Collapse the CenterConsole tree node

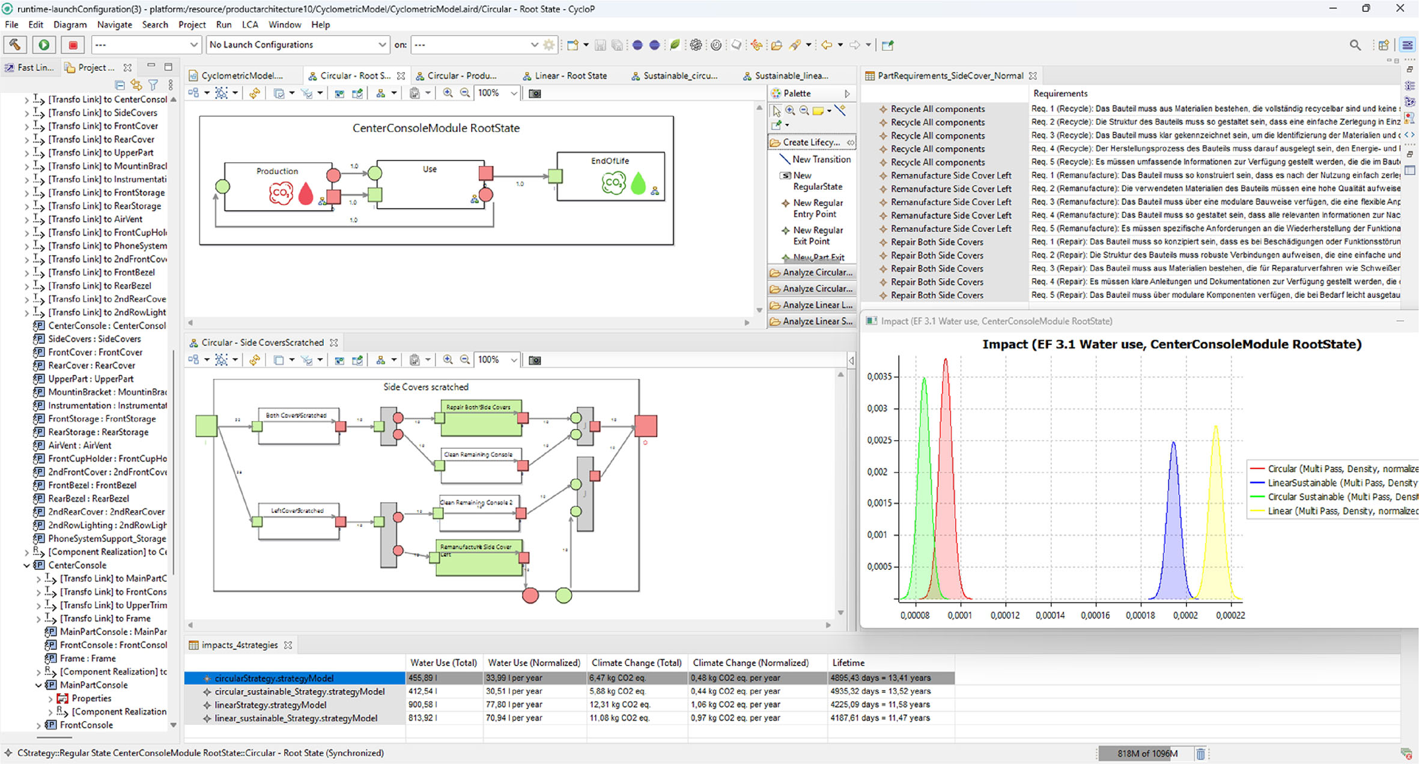click(x=26, y=565)
